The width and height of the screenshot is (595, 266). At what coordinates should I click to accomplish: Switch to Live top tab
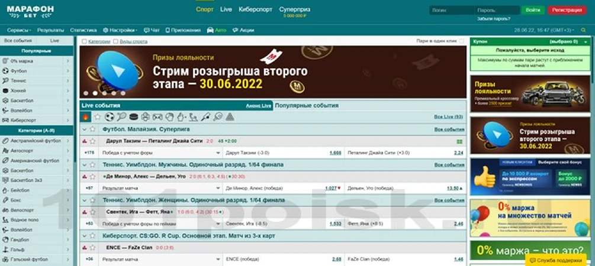[x=226, y=9]
